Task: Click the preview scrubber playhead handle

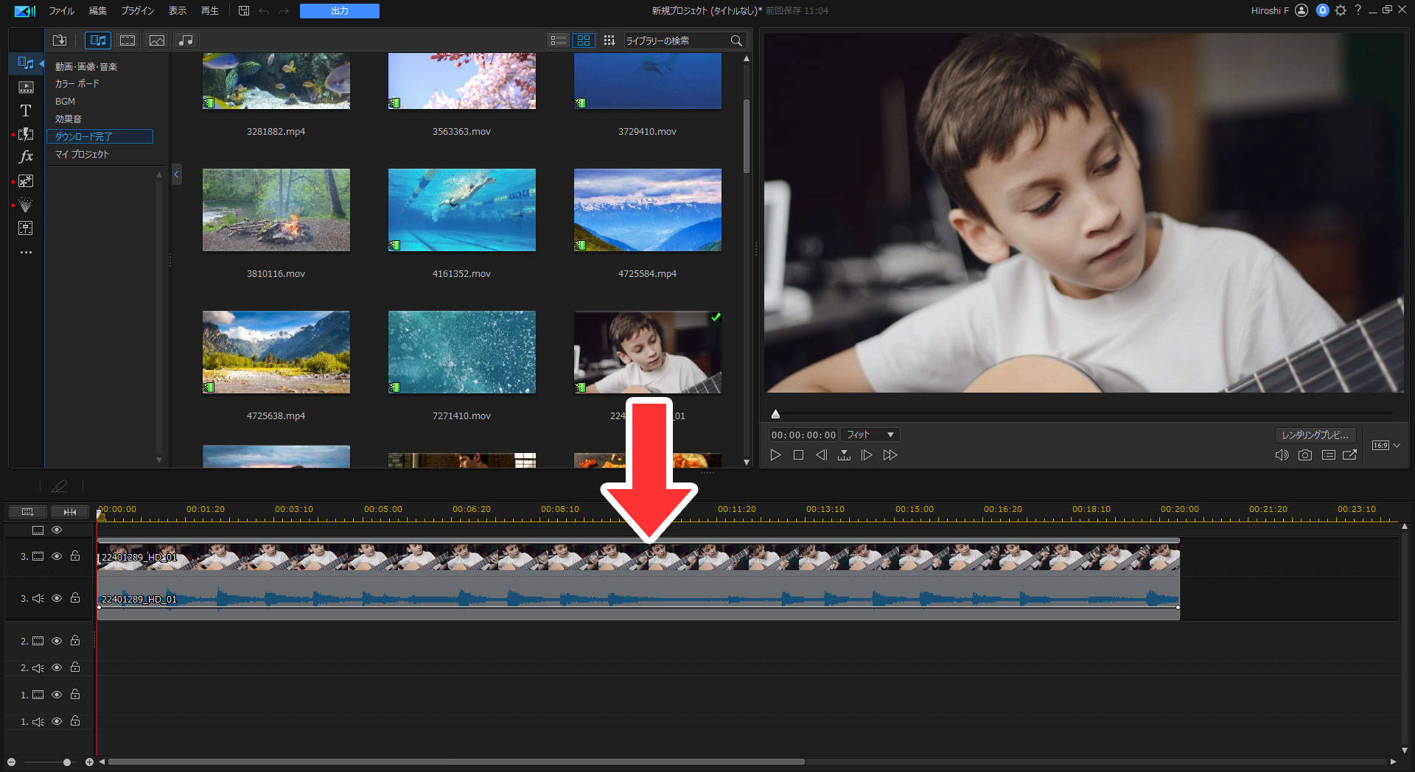Action: (775, 414)
